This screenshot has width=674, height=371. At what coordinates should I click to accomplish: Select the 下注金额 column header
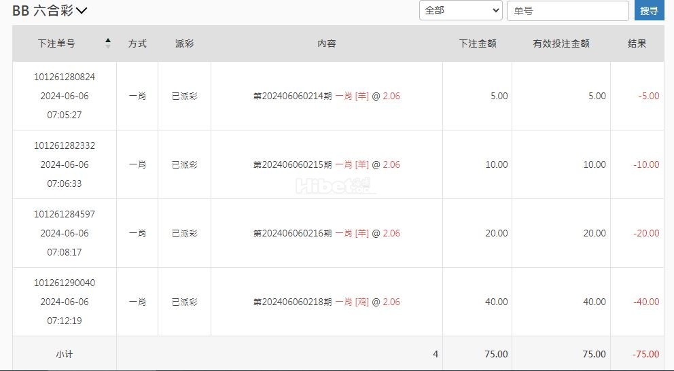[478, 43]
